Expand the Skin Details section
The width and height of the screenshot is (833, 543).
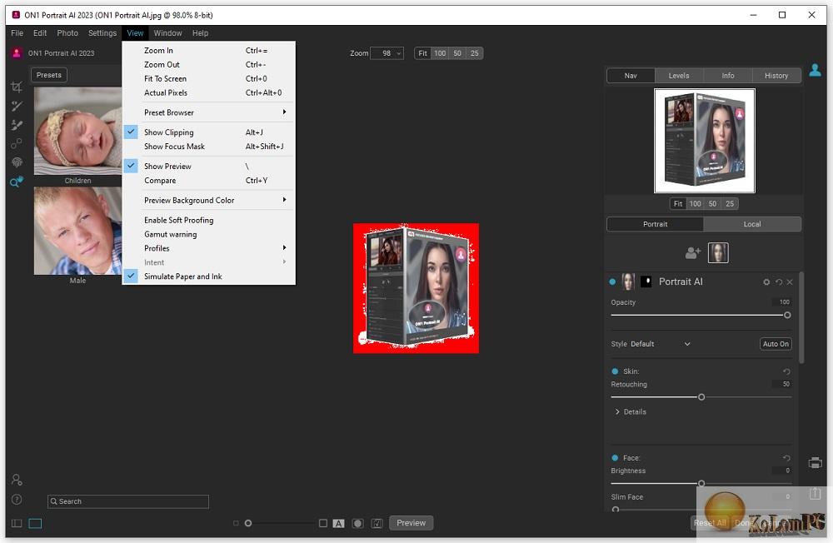pos(630,411)
